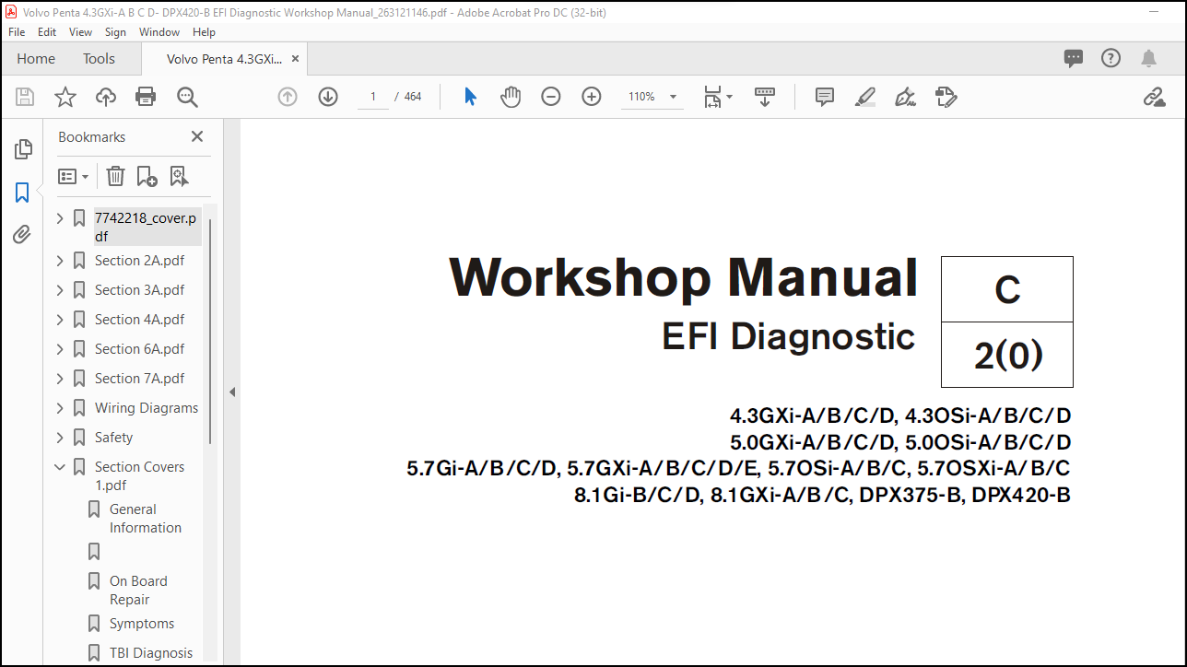Jump to the TBI Diagnosis bookmark
Image resolution: width=1187 pixels, height=667 pixels.
point(151,653)
